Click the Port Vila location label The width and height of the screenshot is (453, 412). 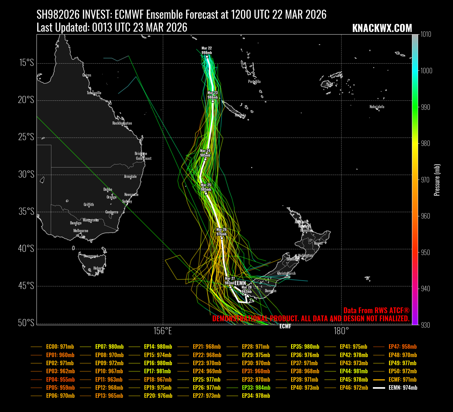pyautogui.click(x=254, y=82)
